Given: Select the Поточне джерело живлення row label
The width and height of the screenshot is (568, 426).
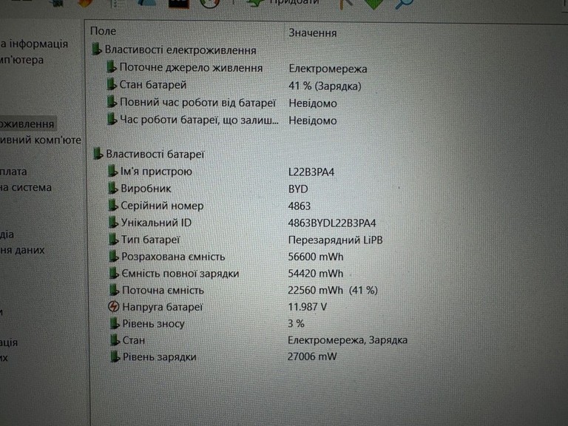Looking at the screenshot, I should tap(191, 68).
